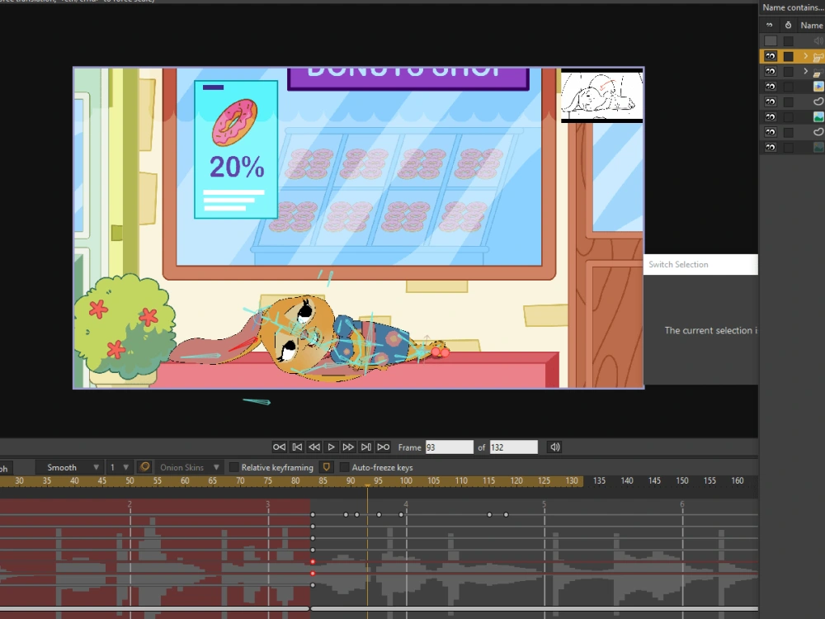Enable Auto-freeze keys checkbox
The width and height of the screenshot is (825, 619).
click(344, 467)
